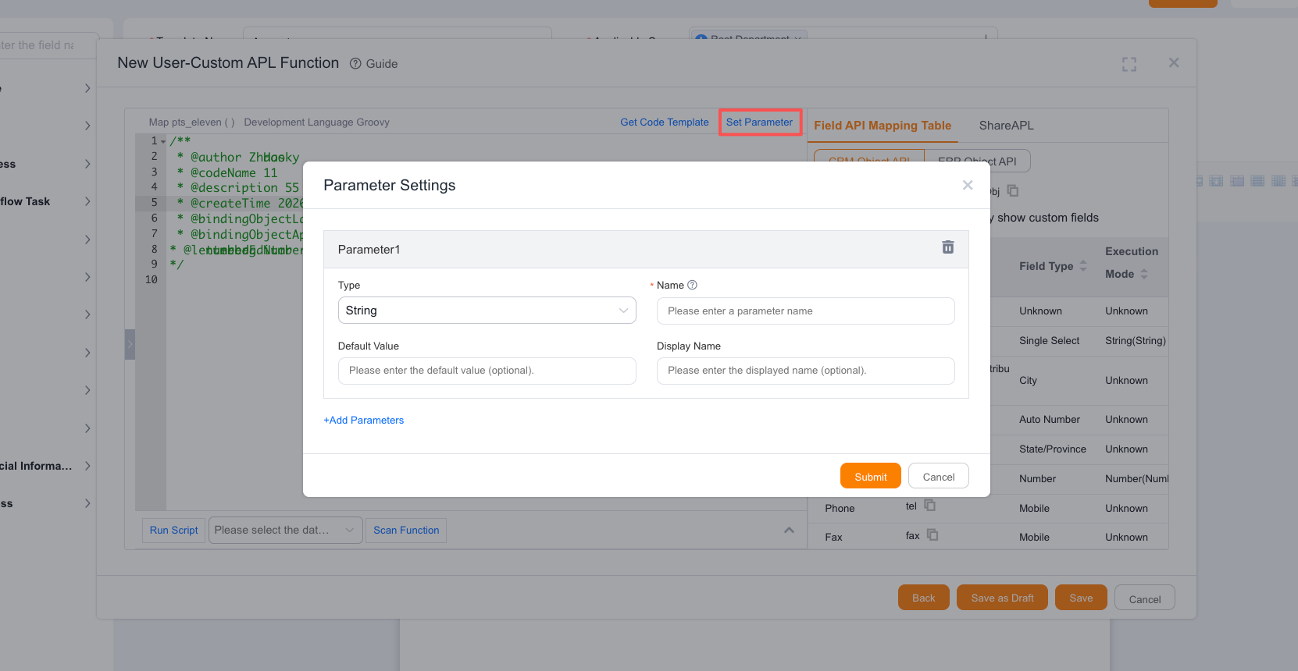Close the Parameter Settings dialog

click(968, 185)
